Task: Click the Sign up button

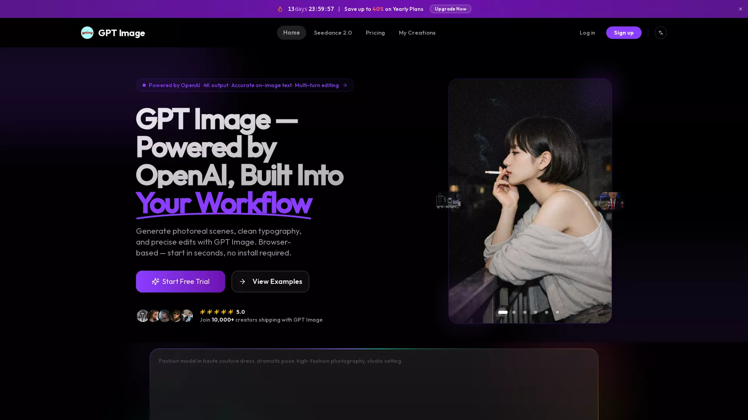Action: point(624,33)
